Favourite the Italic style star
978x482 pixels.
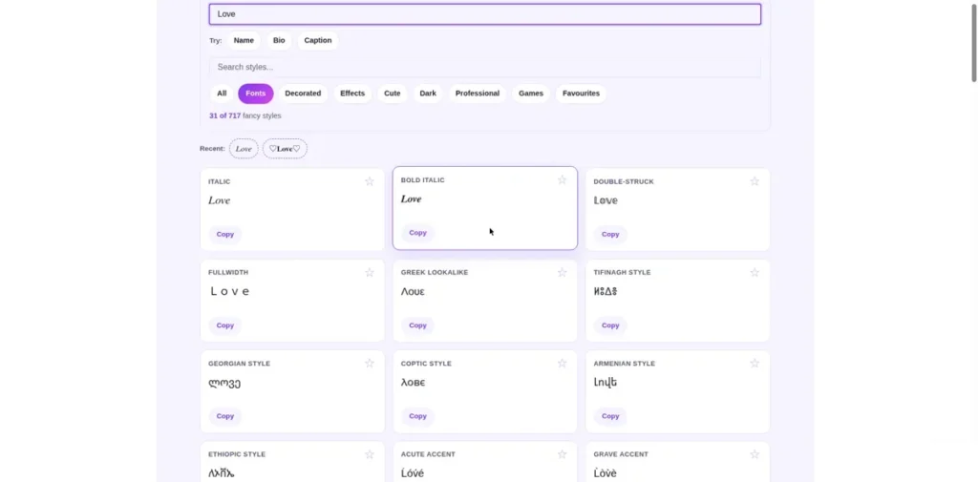[x=370, y=181]
